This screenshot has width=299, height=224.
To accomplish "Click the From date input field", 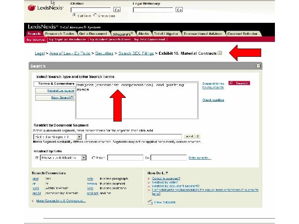I will [125, 158].
